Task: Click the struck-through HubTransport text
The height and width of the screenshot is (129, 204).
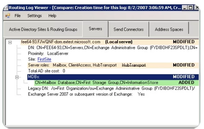Action: tap(134, 65)
